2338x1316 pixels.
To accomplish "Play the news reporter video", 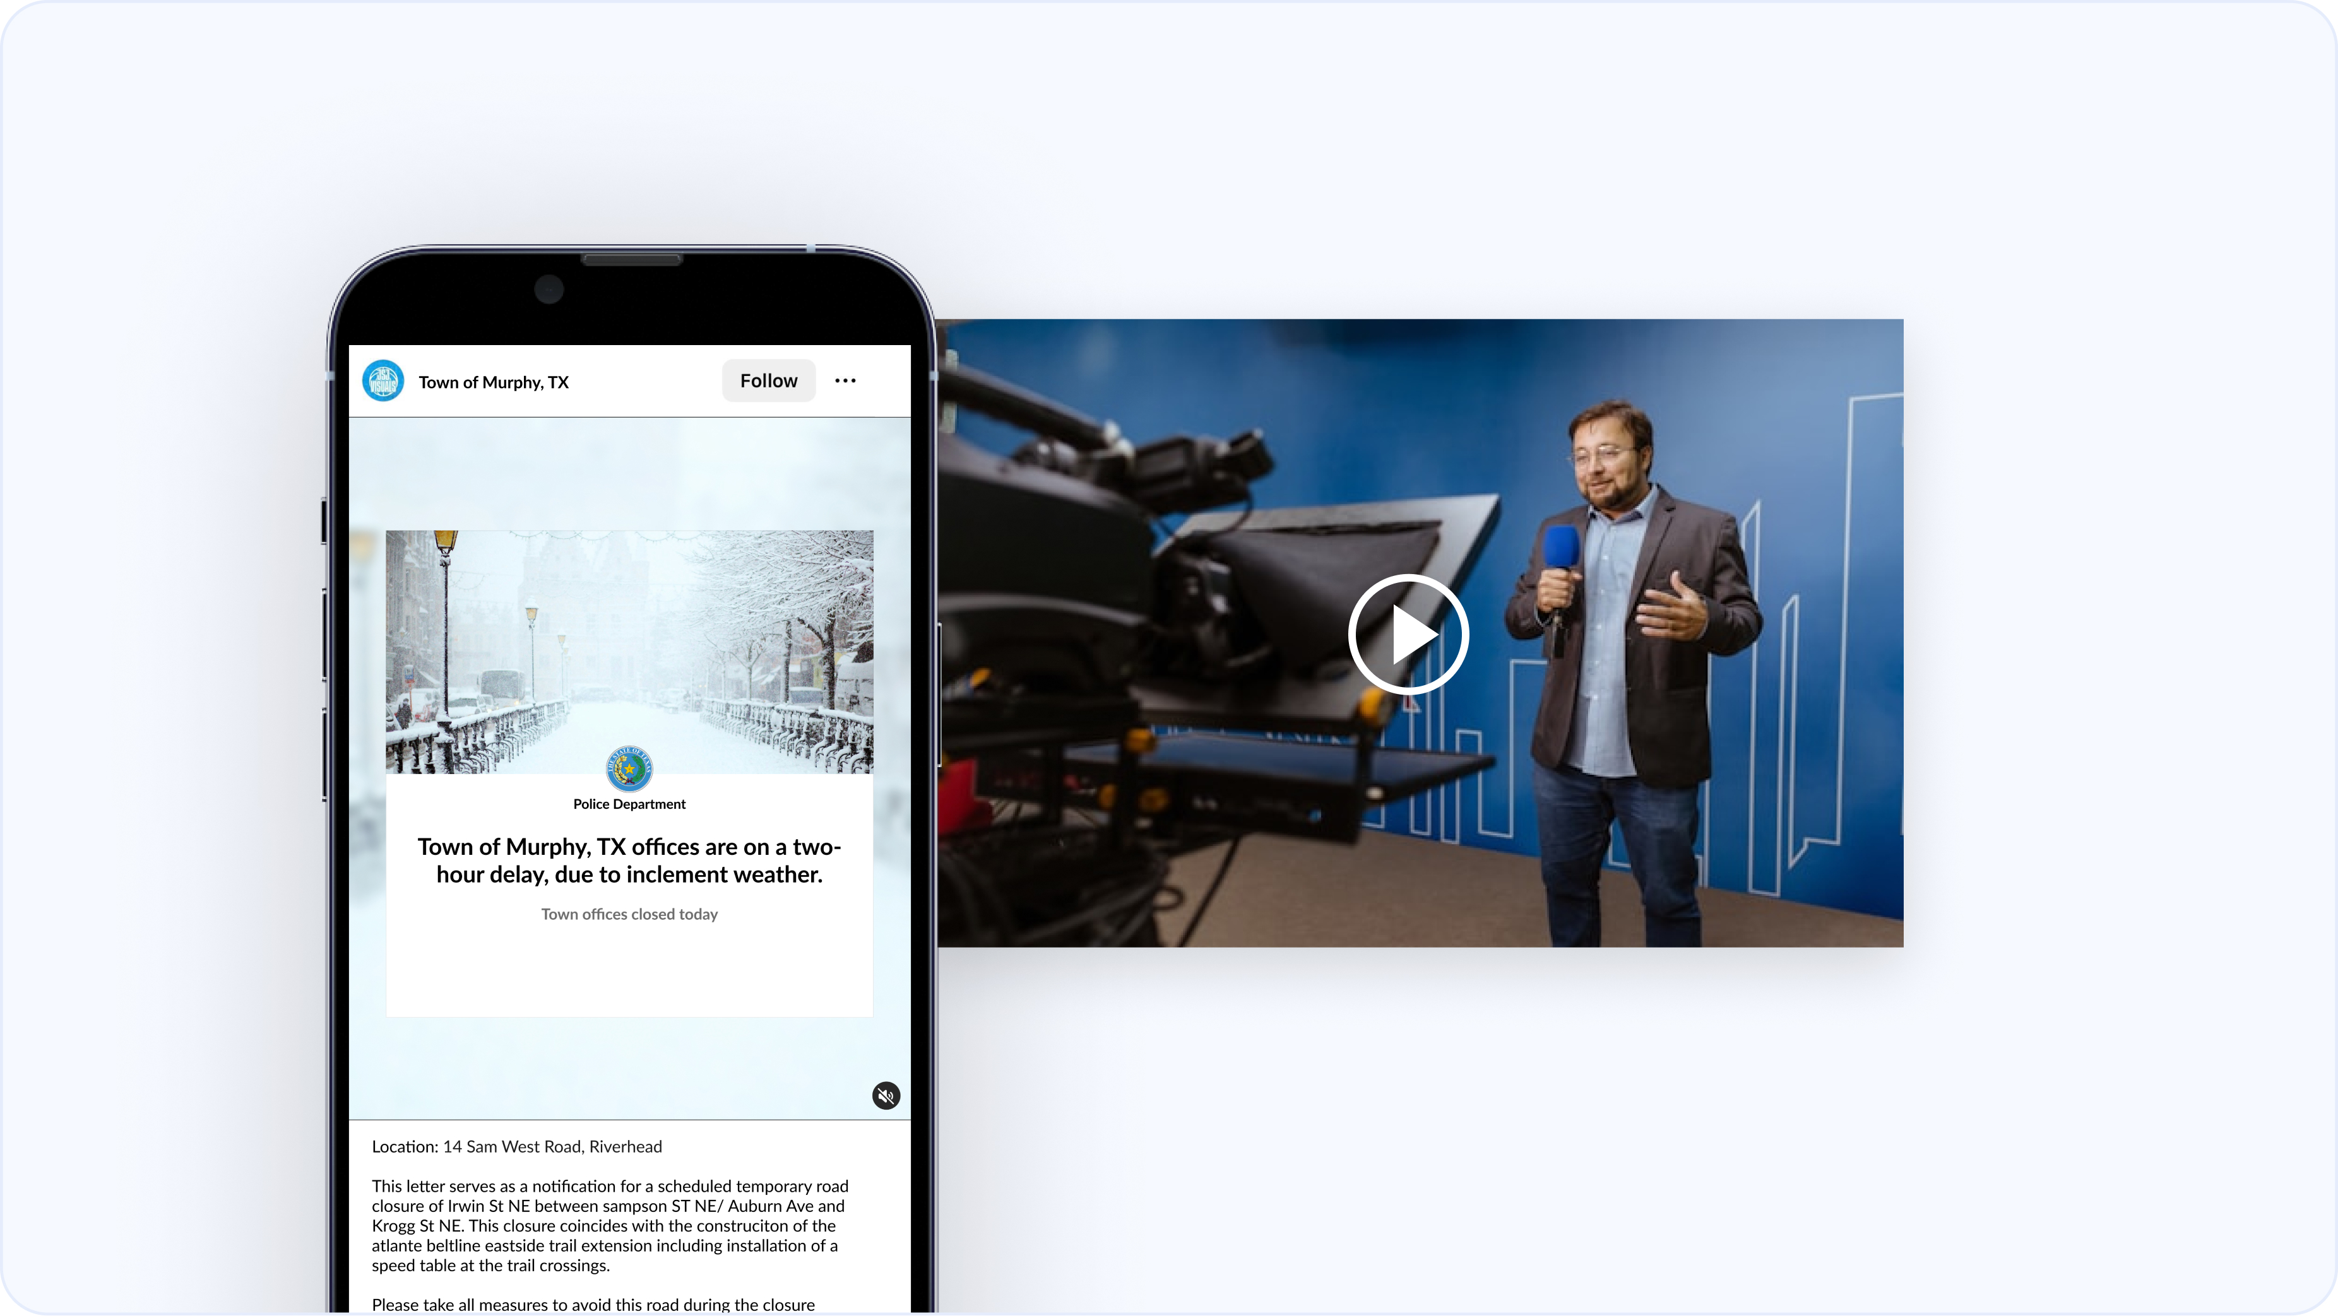I will point(1408,634).
